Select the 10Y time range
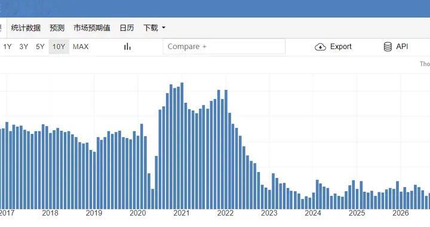The height and width of the screenshot is (227, 430). point(59,47)
